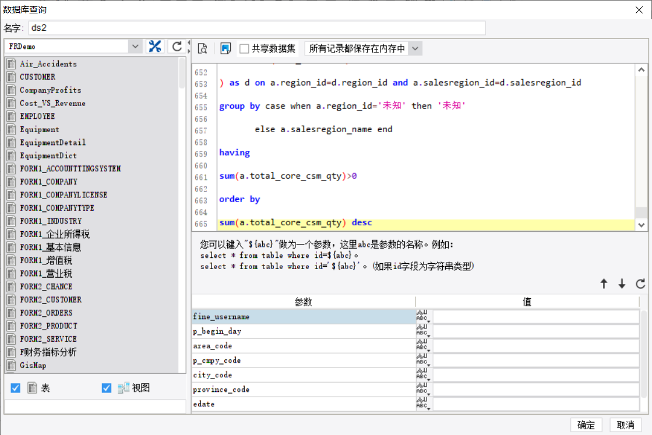Open type selector for p_begin_day parameter
Screen dimensions: 652x435
[423, 331]
